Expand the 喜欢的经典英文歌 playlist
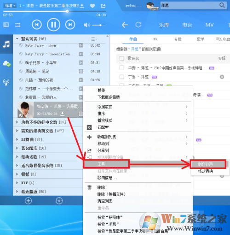 [x=17, y=131]
